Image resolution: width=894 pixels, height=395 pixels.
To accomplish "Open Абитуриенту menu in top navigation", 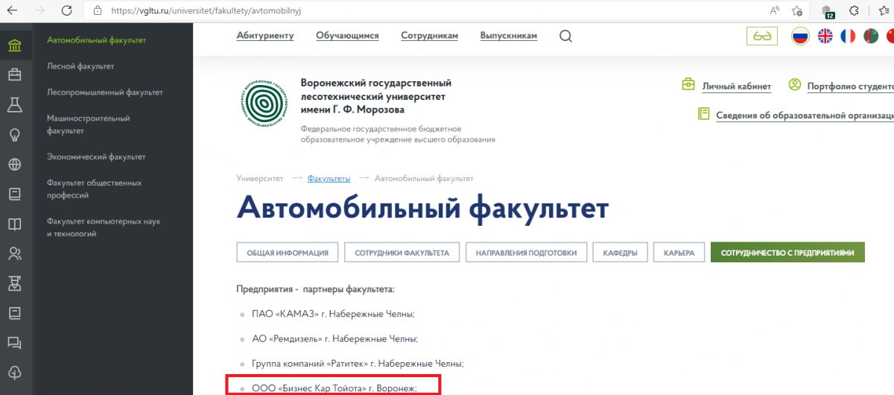I will pos(265,36).
